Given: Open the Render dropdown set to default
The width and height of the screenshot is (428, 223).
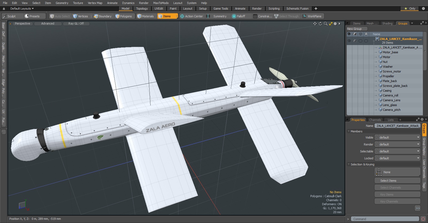Looking at the screenshot, I should pos(398,144).
